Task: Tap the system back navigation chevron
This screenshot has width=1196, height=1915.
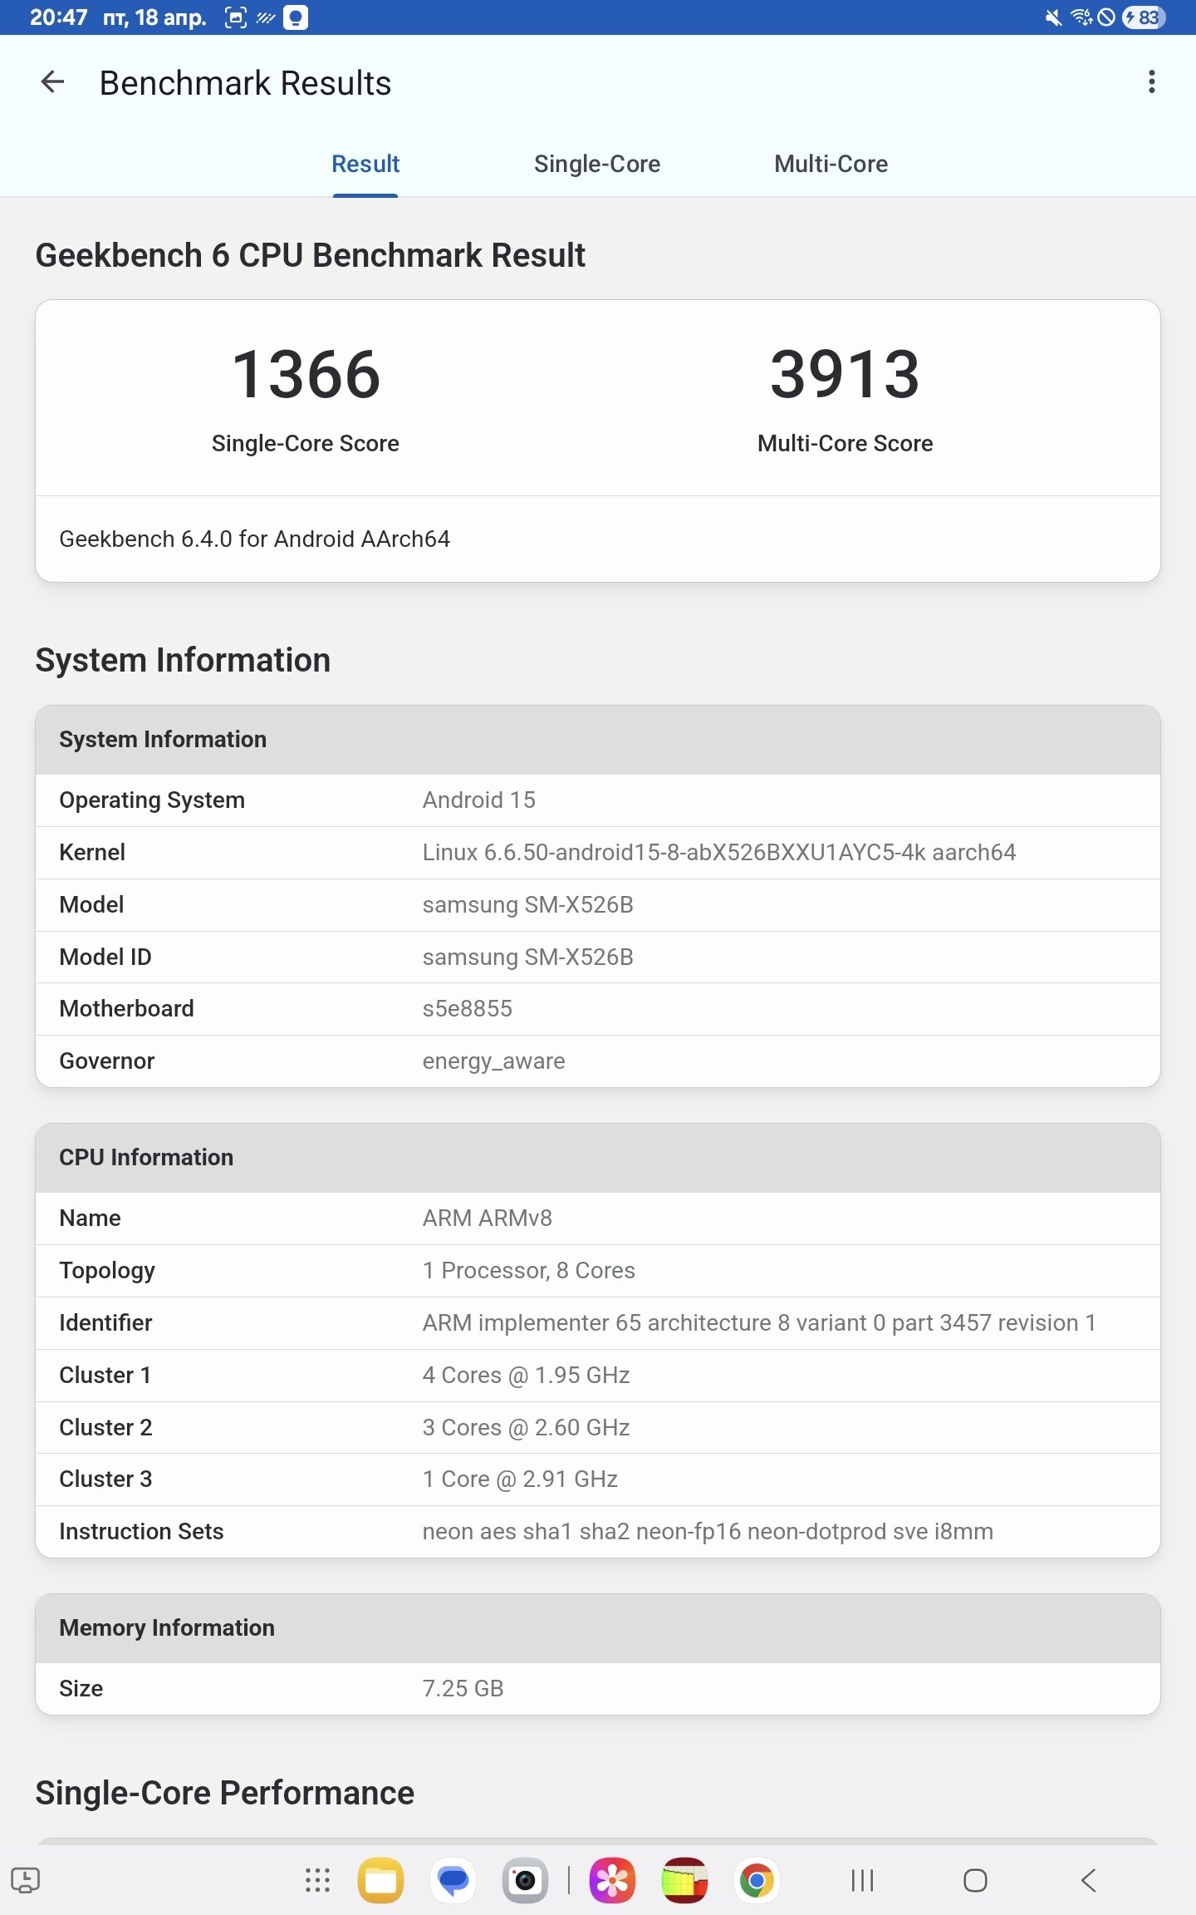Action: coord(1088,1880)
